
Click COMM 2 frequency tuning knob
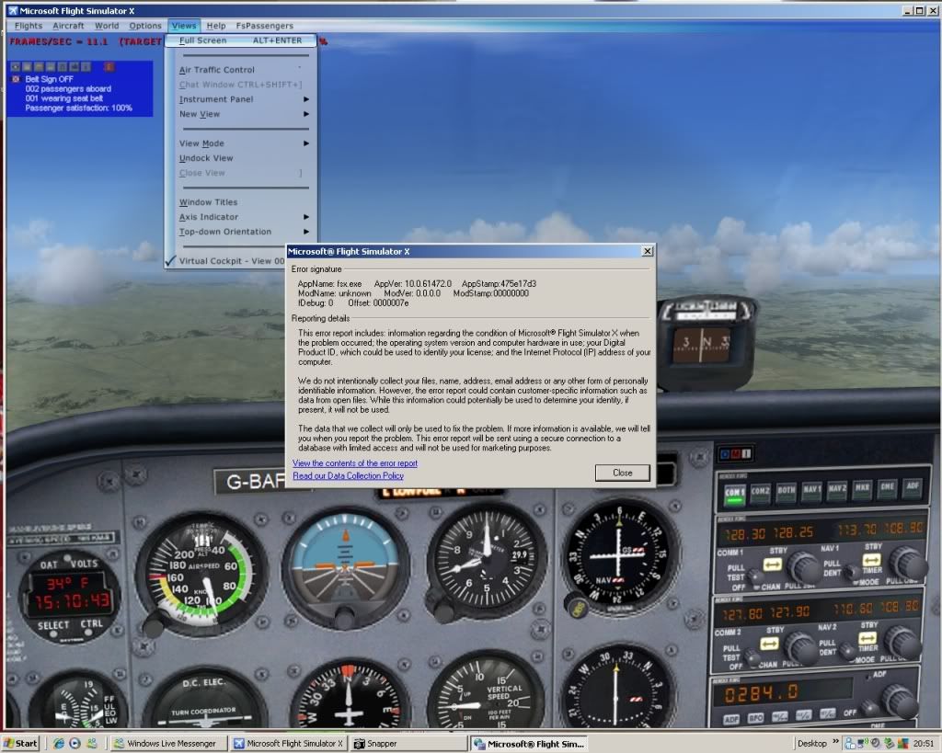pyautogui.click(x=801, y=647)
